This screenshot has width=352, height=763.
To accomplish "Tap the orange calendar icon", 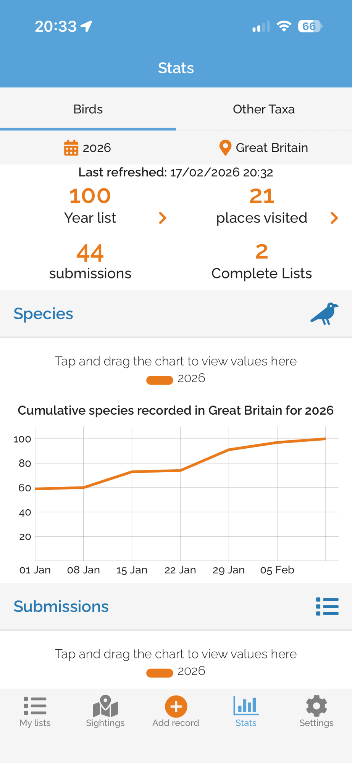I will 71,148.
